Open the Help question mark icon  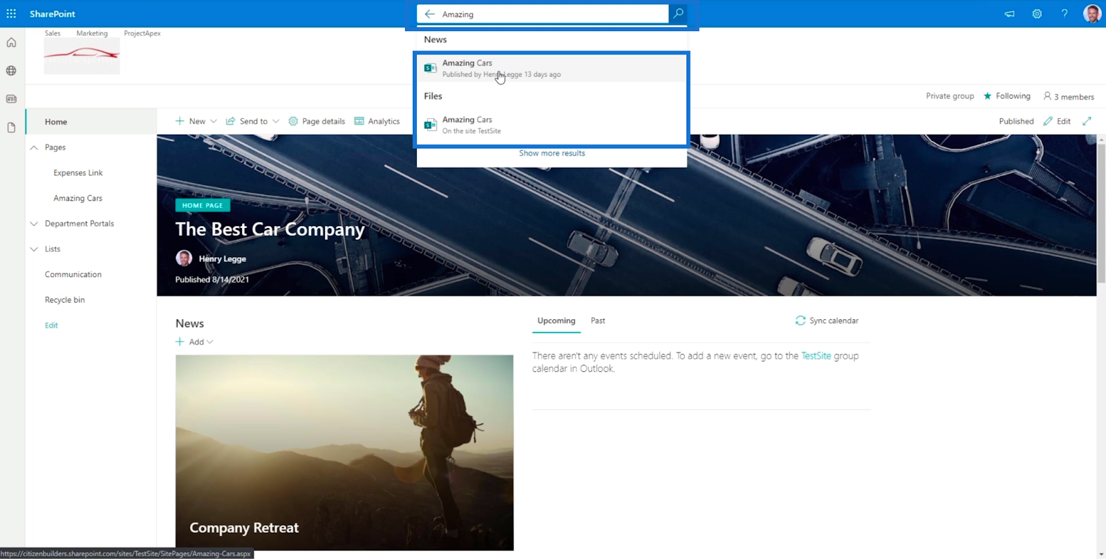[1065, 14]
